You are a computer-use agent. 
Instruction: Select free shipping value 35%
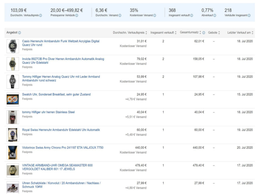(x=134, y=10)
